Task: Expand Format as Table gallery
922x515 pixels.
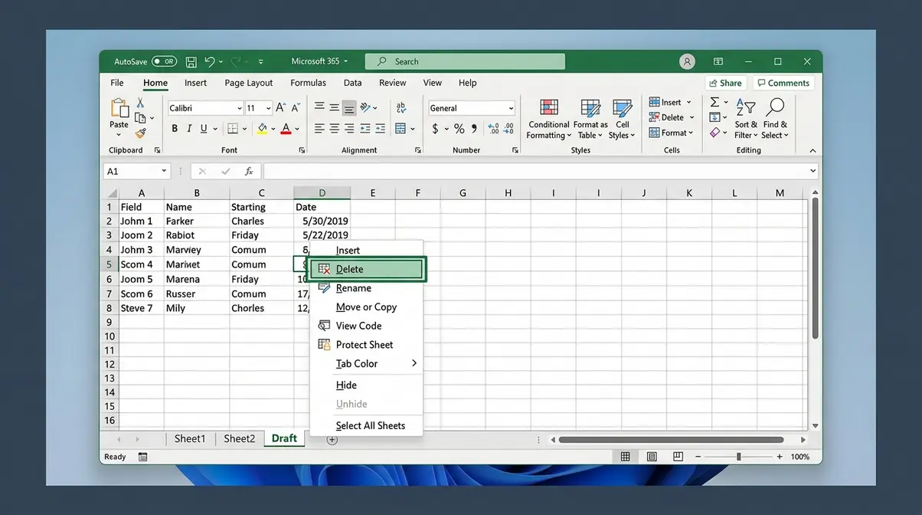Action: [590, 118]
